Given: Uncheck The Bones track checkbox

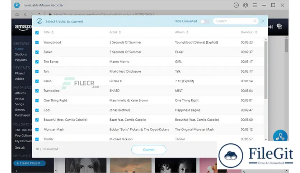Looking at the screenshot, I should (x=37, y=62).
